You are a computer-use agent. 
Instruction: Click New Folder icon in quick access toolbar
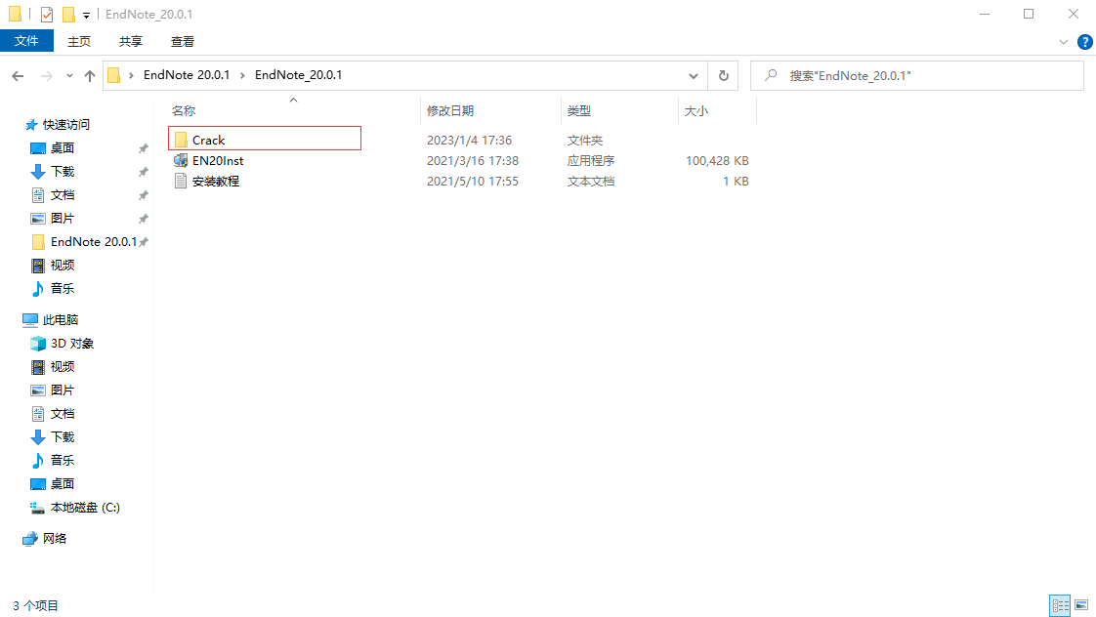click(67, 14)
